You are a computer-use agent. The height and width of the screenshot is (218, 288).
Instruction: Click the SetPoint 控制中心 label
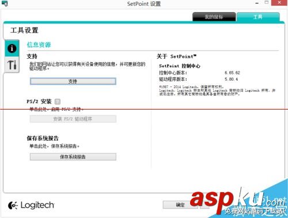coord(180,66)
